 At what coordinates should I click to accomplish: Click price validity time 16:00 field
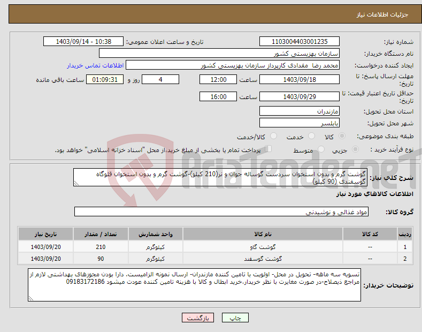point(218,96)
